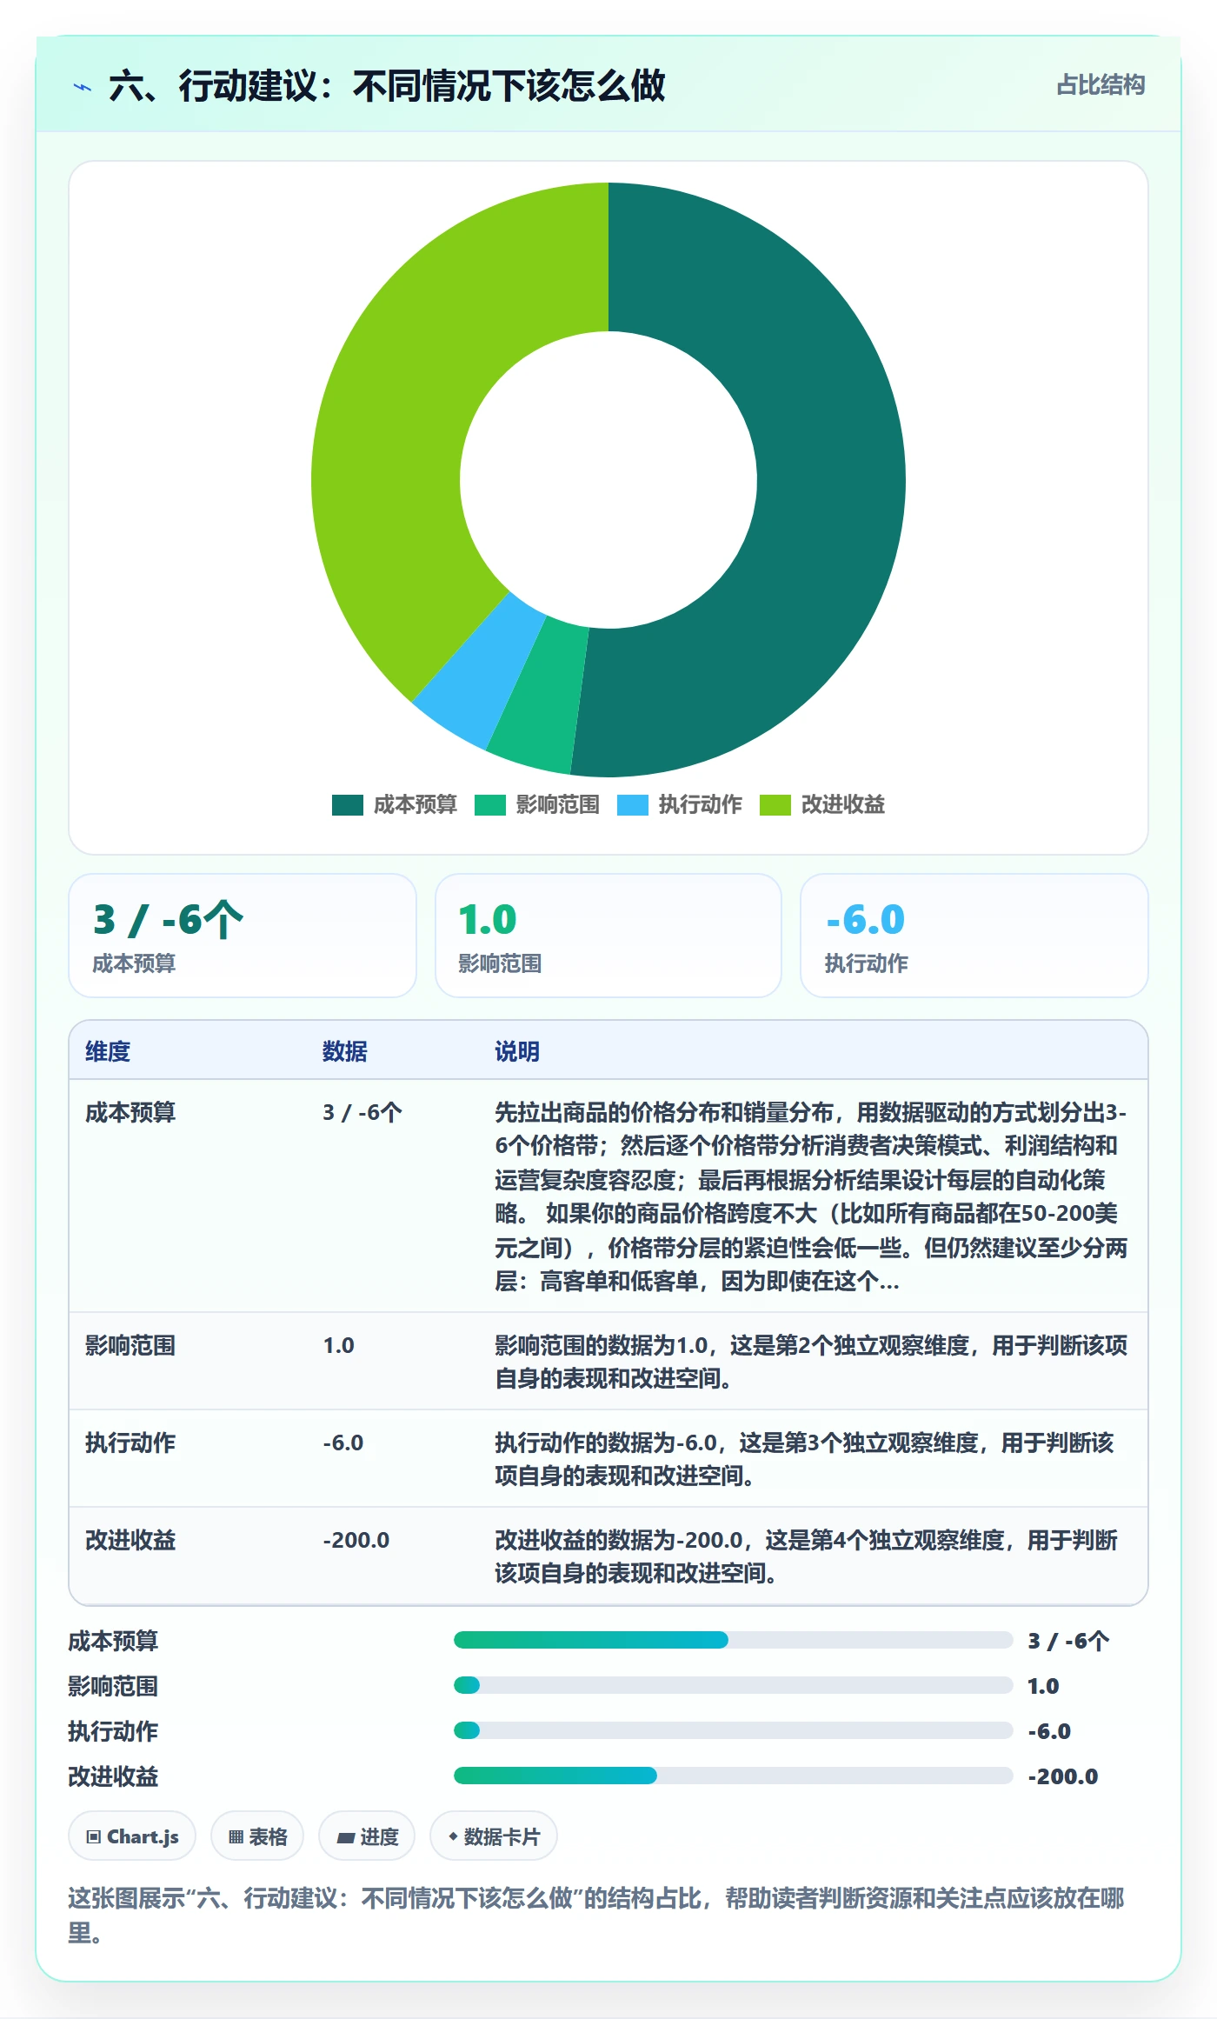This screenshot has width=1217, height=2019.
Task: Click the 成本预算 table row name
Action: click(130, 1112)
